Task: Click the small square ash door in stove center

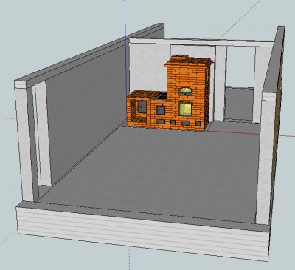Action: tap(161, 109)
